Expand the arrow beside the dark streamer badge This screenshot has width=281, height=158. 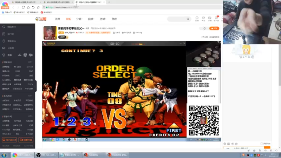pyautogui.click(x=67, y=37)
